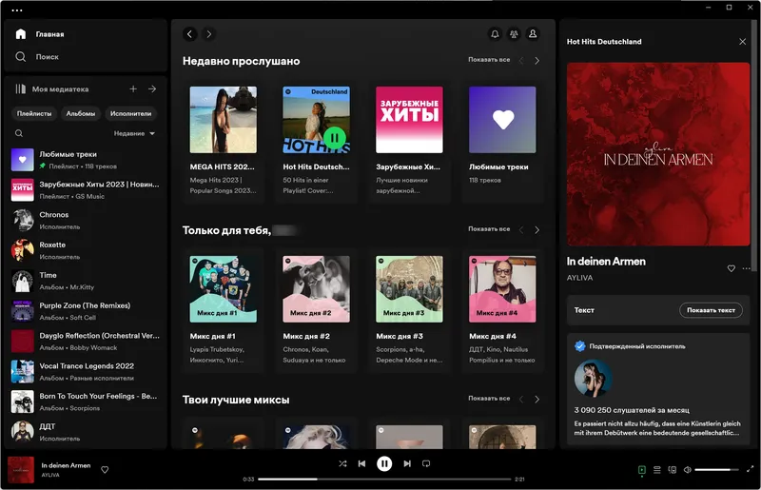Pause playback with the main player button
This screenshot has height=490, width=761.
[x=384, y=463]
